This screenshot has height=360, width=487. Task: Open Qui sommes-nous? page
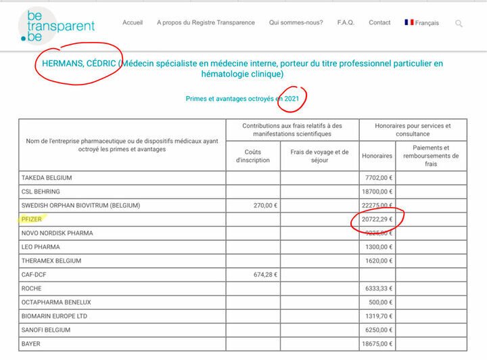(x=296, y=23)
